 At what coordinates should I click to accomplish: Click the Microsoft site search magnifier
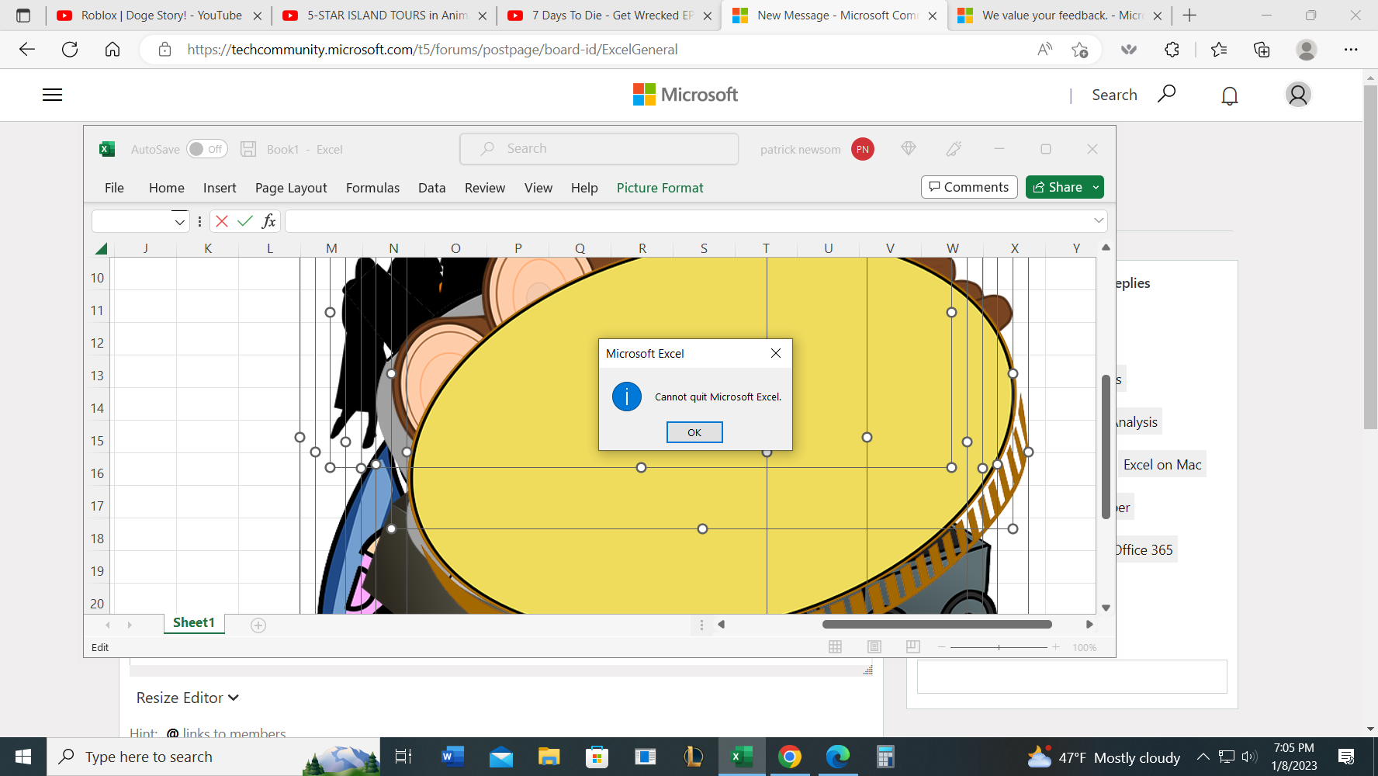(x=1166, y=94)
